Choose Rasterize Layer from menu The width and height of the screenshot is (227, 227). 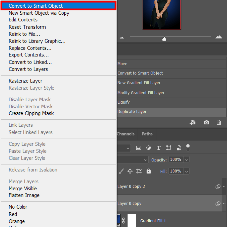point(25,81)
